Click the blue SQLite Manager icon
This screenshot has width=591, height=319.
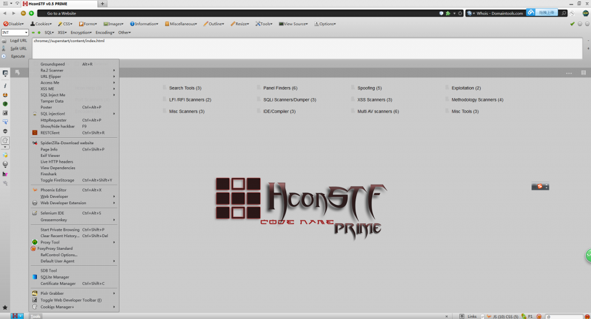[x=35, y=277]
